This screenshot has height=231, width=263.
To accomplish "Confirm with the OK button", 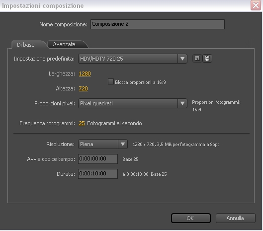I will pyautogui.click(x=191, y=218).
